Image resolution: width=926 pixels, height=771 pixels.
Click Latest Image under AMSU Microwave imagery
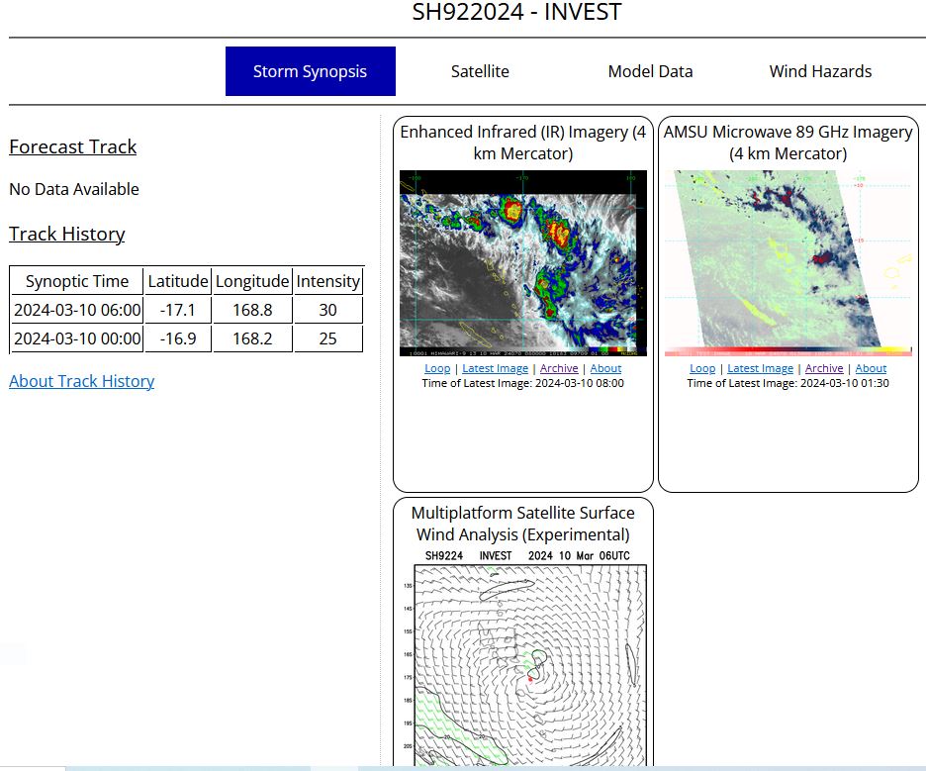point(761,368)
